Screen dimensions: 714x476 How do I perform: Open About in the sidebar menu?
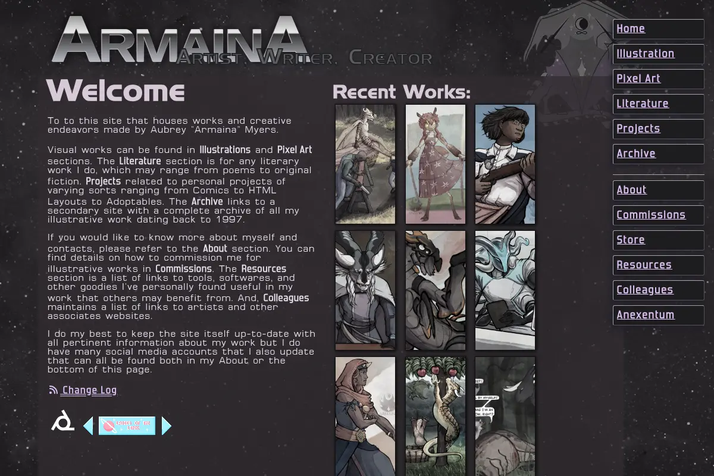click(x=658, y=190)
